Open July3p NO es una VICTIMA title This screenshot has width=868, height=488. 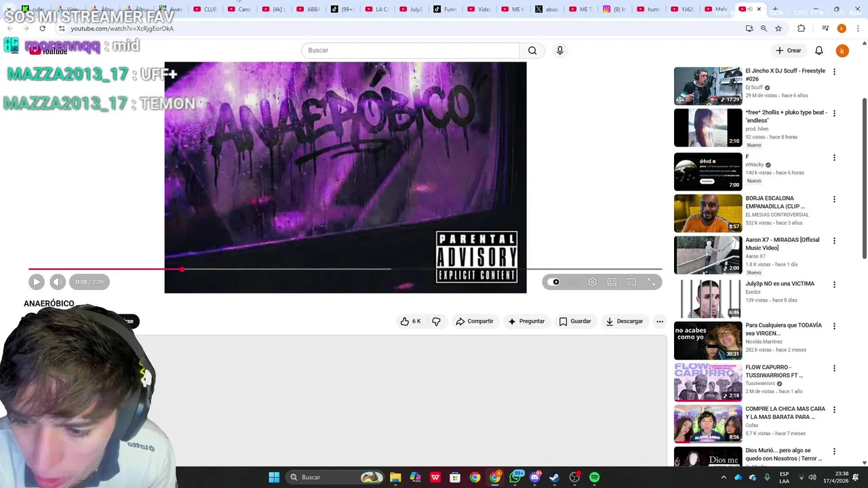coord(780,284)
